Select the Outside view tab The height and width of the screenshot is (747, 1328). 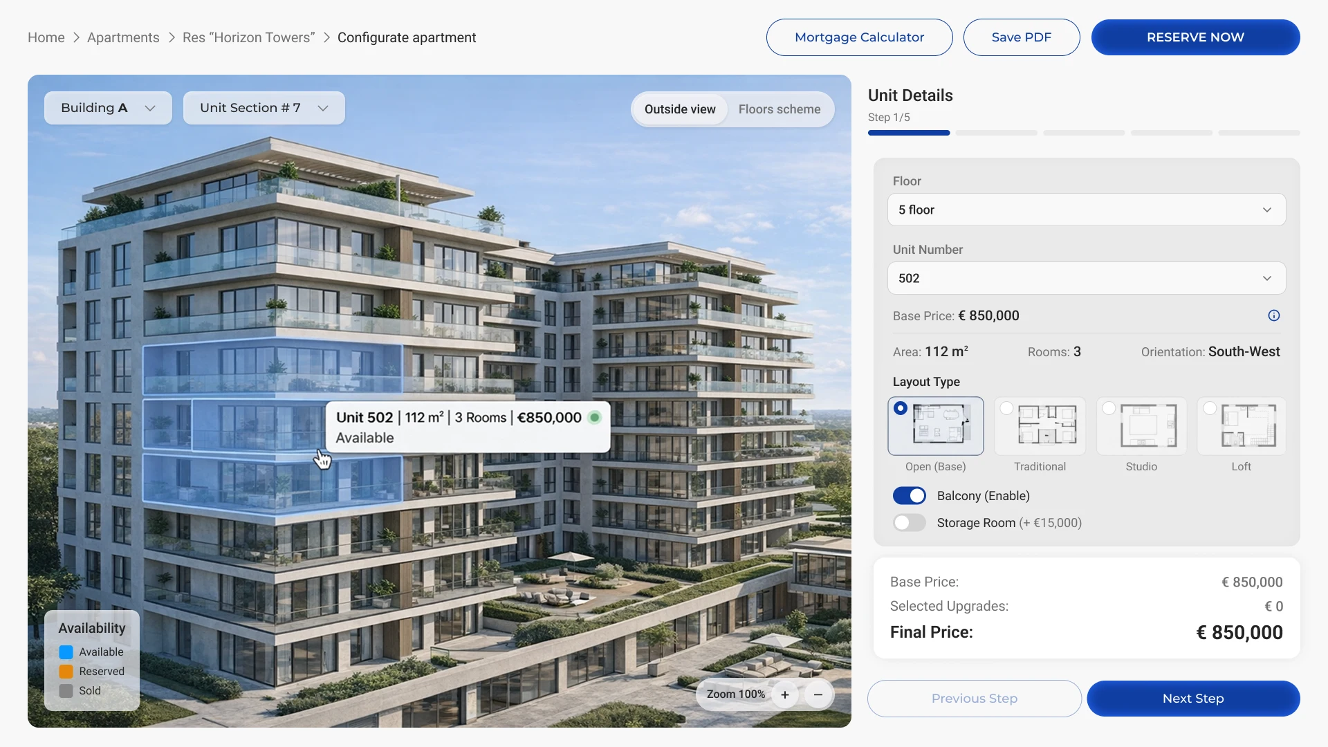(x=680, y=109)
